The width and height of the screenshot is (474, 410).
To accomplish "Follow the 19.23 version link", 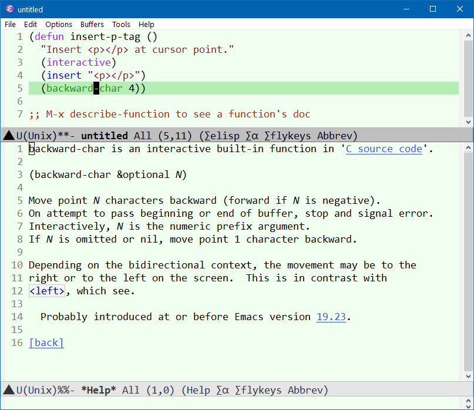I will (x=331, y=317).
